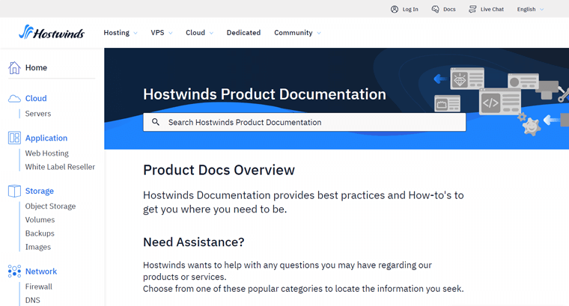The image size is (569, 306).
Task: Click the Live Chat icon
Action: 472,9
